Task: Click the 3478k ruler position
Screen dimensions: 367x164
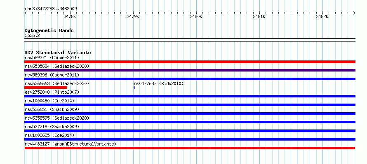Action: pyautogui.click(x=70, y=16)
